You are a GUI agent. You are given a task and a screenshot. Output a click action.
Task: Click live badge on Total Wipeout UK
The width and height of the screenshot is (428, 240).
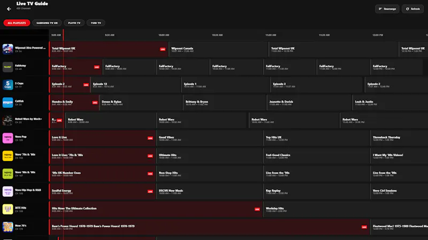click(x=163, y=49)
